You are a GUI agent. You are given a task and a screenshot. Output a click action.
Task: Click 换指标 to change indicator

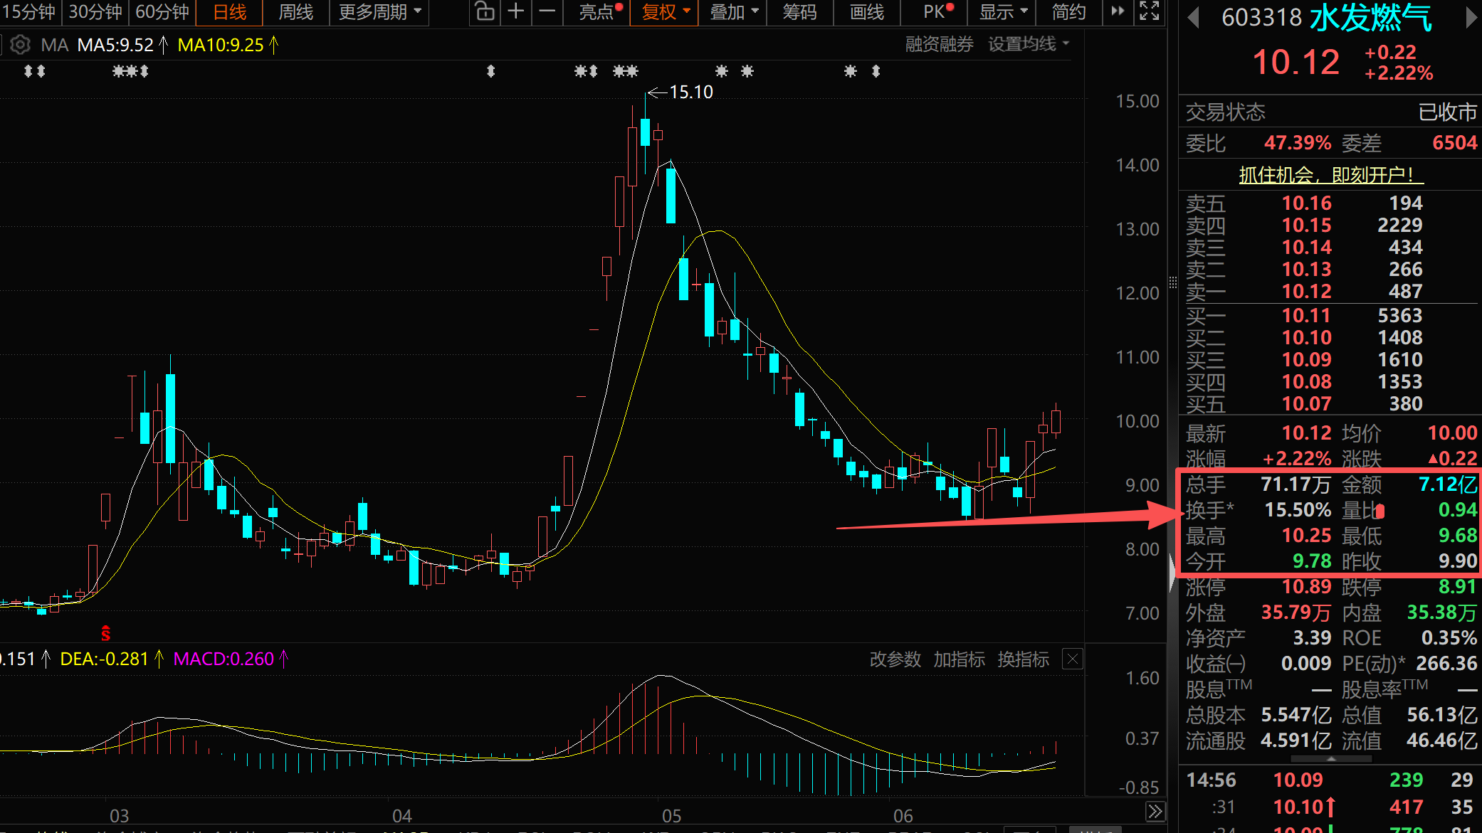pyautogui.click(x=1024, y=659)
